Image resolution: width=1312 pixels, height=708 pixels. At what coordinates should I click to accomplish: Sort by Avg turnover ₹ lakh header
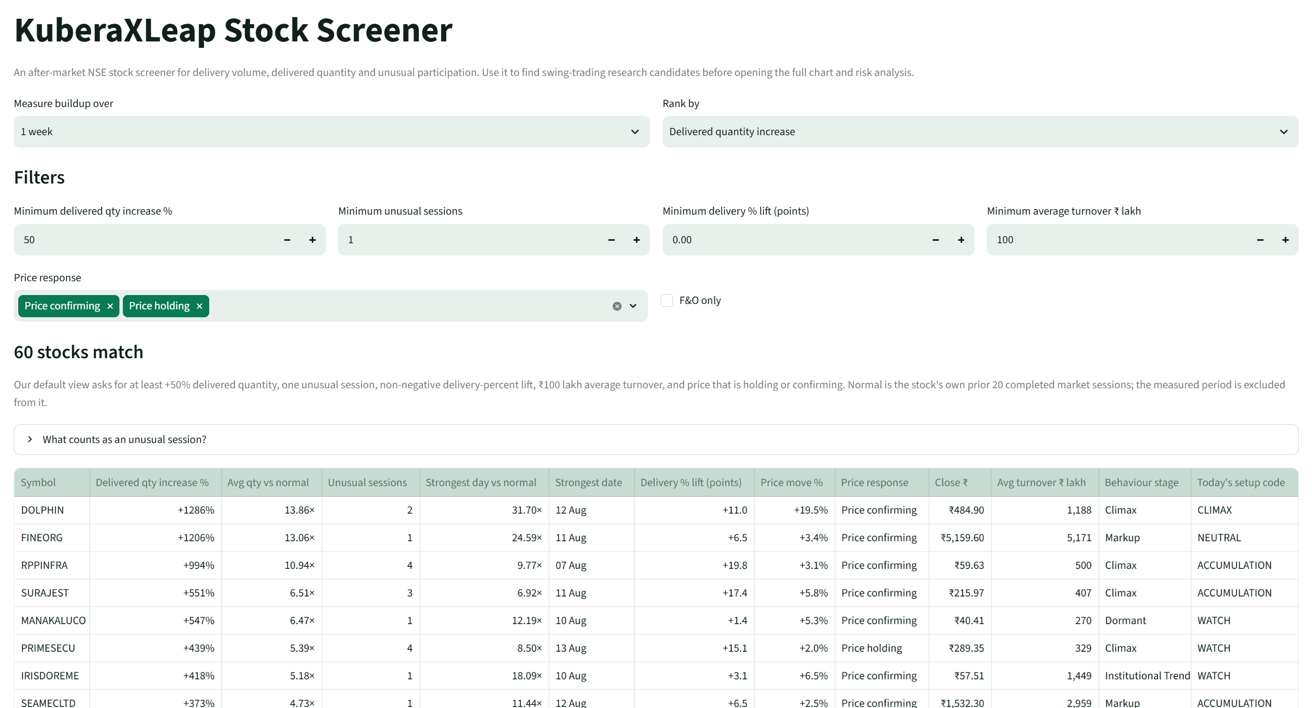1045,483
